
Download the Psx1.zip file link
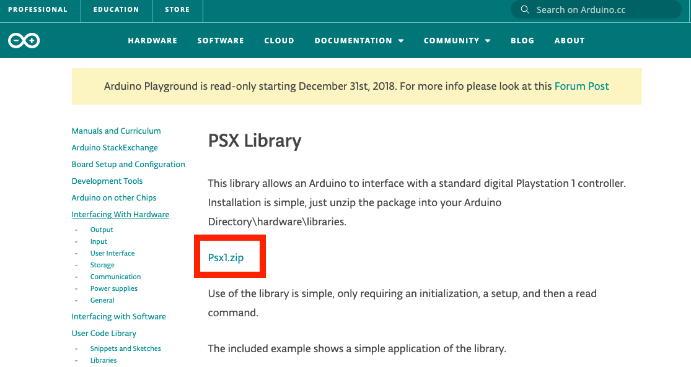226,257
